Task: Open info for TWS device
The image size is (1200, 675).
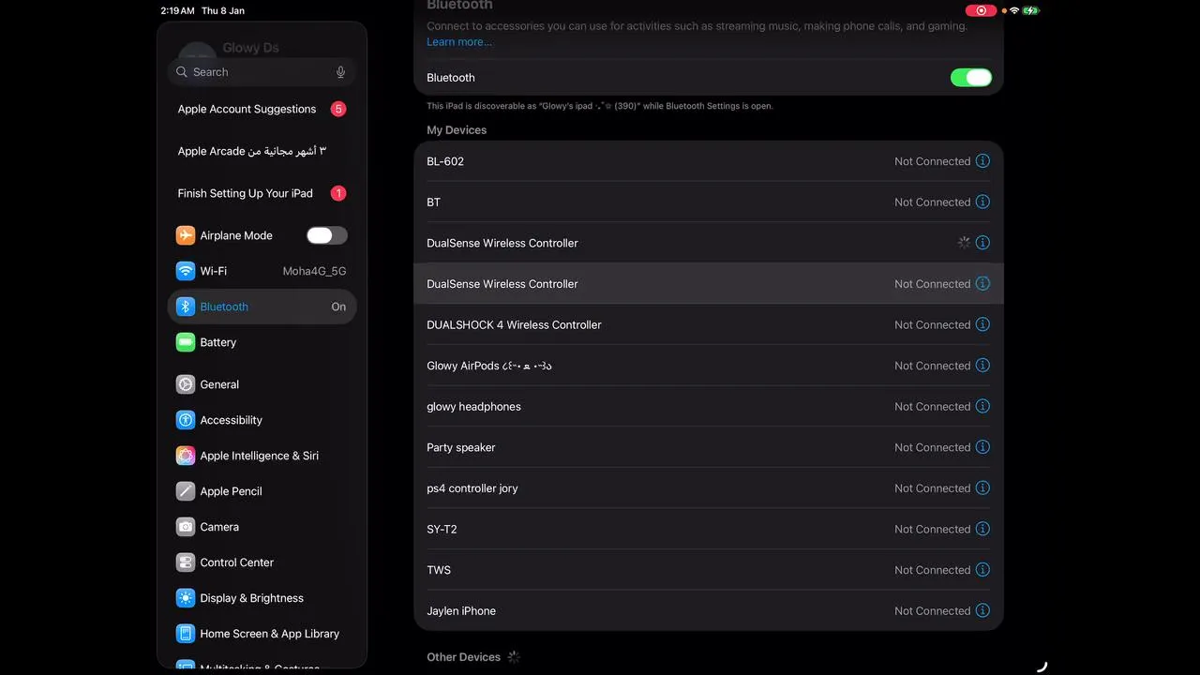Action: (x=982, y=570)
